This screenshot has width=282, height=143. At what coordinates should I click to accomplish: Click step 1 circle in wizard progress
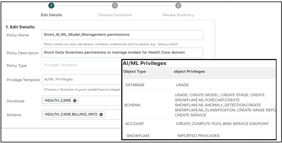tap(51, 6)
